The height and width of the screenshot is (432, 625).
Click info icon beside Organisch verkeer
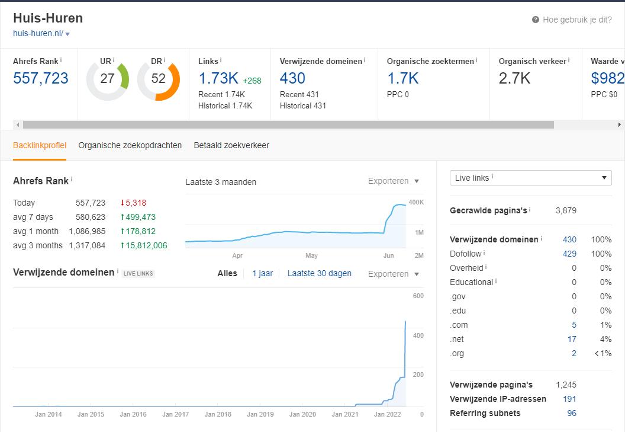[x=569, y=60]
